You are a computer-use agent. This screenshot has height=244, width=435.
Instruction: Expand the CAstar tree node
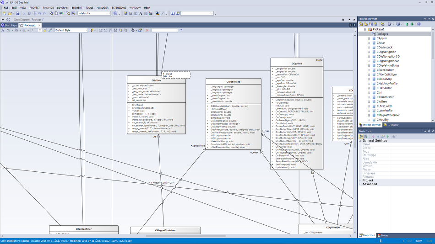point(369,43)
